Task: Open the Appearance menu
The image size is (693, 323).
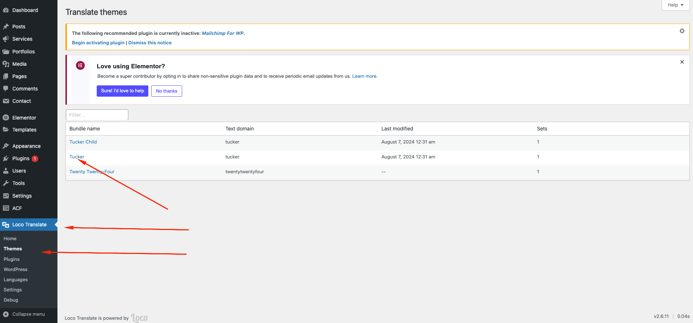Action: tap(26, 146)
